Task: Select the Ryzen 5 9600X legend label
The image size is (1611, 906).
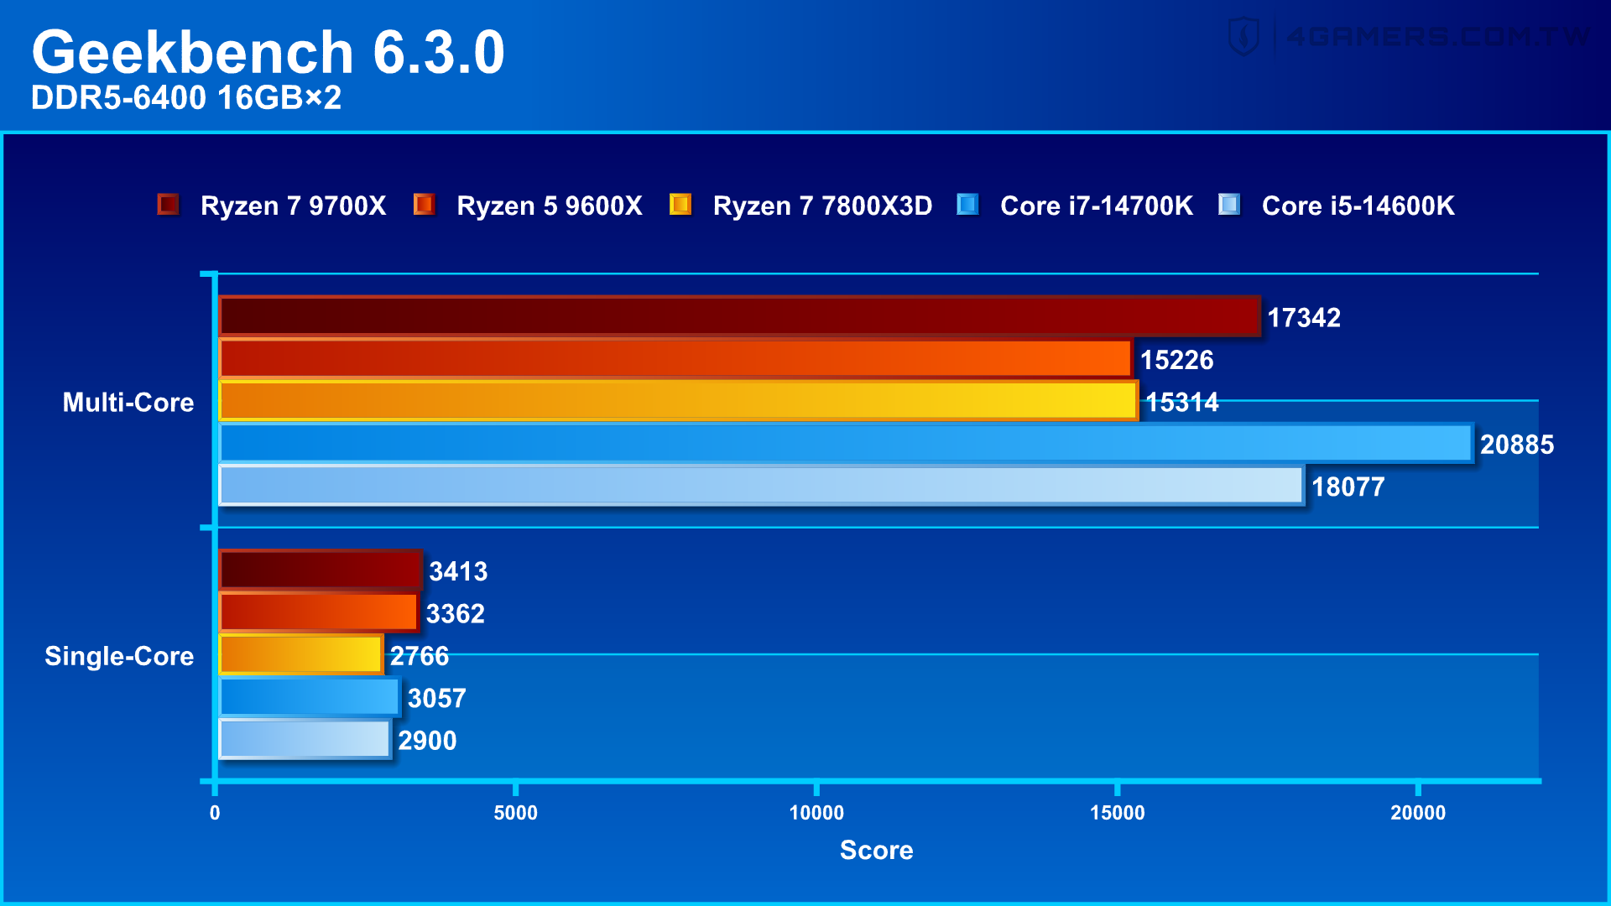Action: click(x=550, y=206)
